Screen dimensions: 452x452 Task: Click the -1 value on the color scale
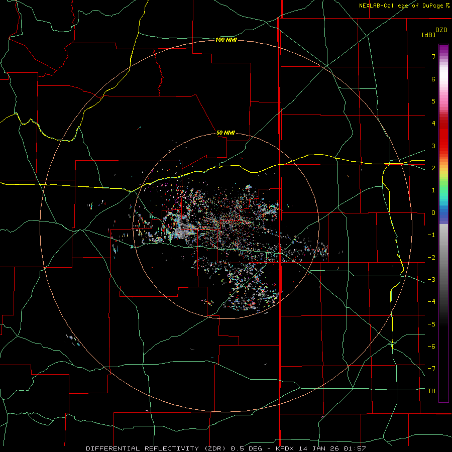pyautogui.click(x=431, y=235)
